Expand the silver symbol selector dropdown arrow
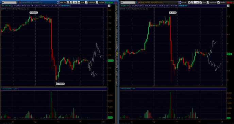The height and width of the screenshot is (124, 234). pos(137,2)
